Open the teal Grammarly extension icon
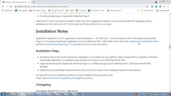Viewport: 171px width, 96px height. click(x=156, y=6)
